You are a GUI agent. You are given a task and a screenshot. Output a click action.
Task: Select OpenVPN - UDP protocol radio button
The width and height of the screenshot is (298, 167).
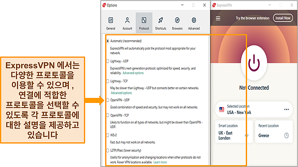click(x=108, y=100)
